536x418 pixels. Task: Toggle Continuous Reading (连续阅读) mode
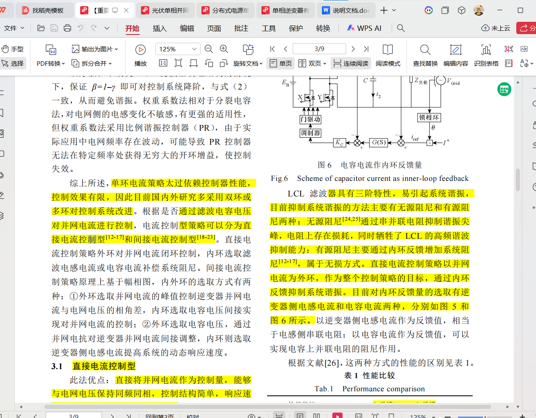tap(351, 63)
